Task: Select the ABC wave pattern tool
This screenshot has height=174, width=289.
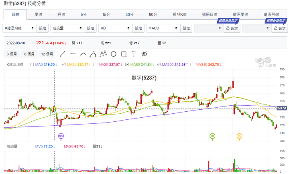Action: click(93, 54)
